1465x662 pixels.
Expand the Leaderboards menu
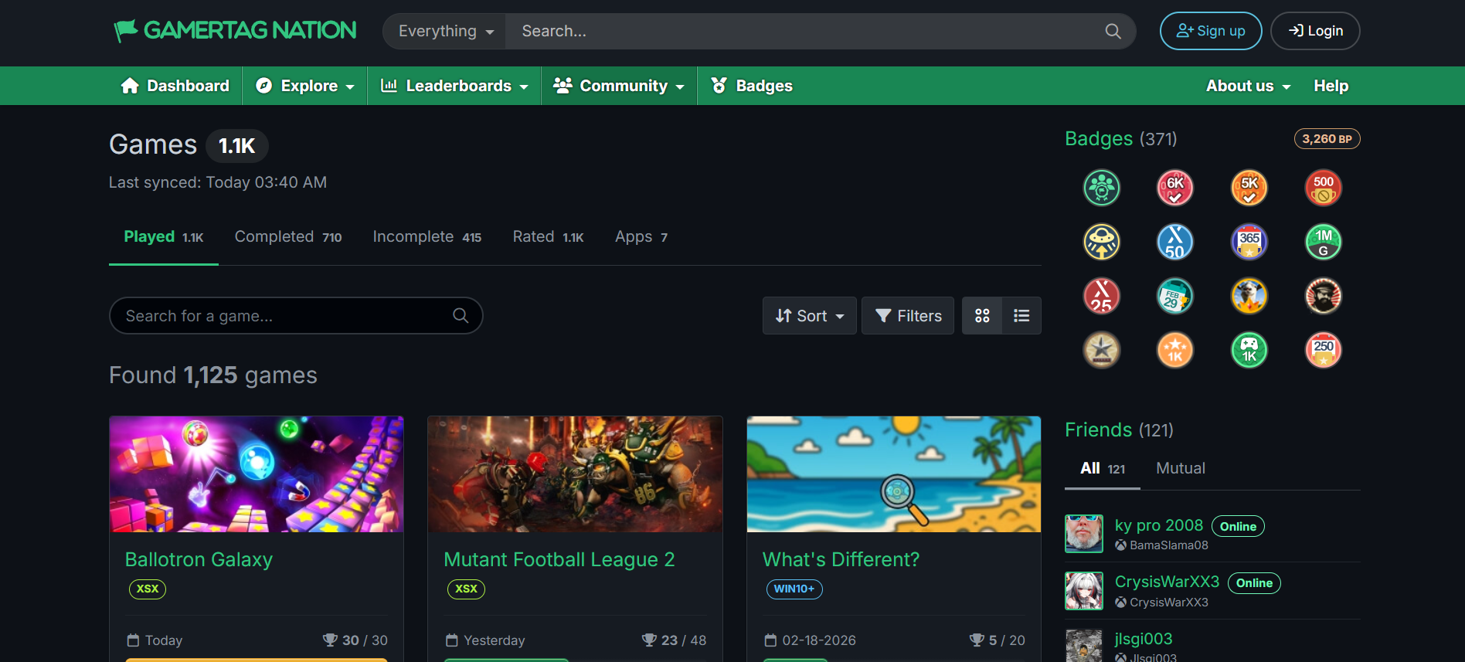coord(454,86)
